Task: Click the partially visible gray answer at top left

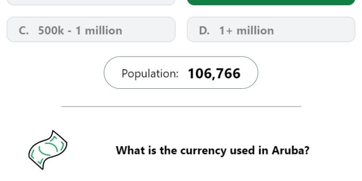Action: pyautogui.click(x=91, y=2)
